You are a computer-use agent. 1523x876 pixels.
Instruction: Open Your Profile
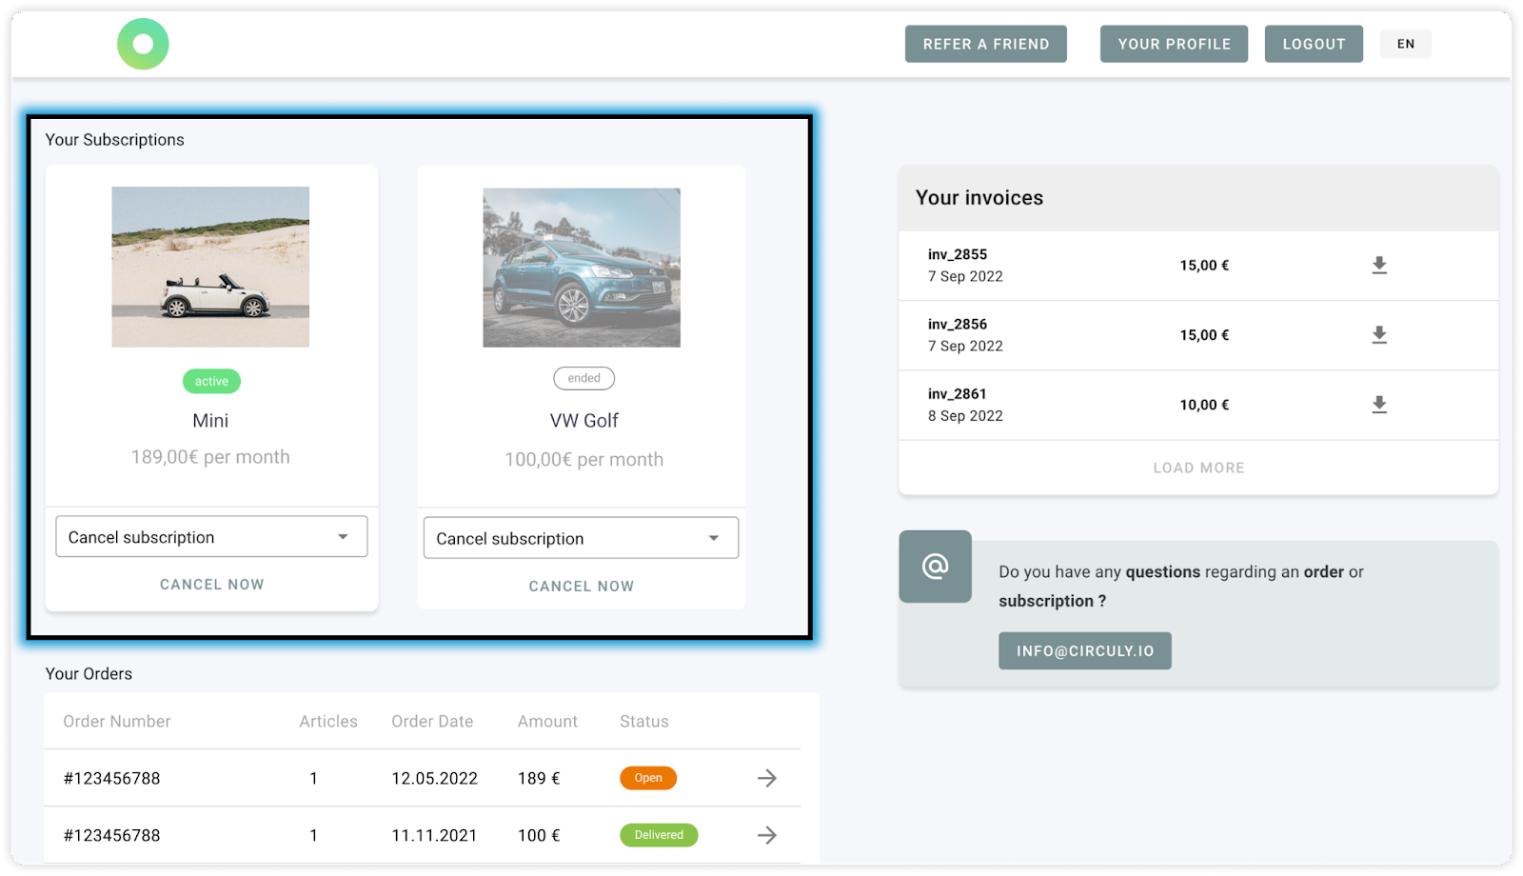pos(1174,44)
